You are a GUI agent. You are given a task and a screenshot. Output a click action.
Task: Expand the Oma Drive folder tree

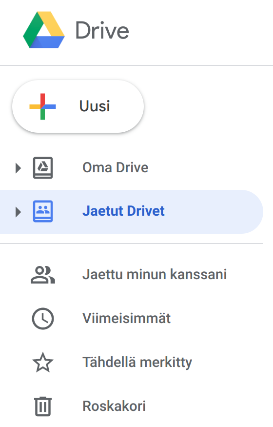(18, 168)
